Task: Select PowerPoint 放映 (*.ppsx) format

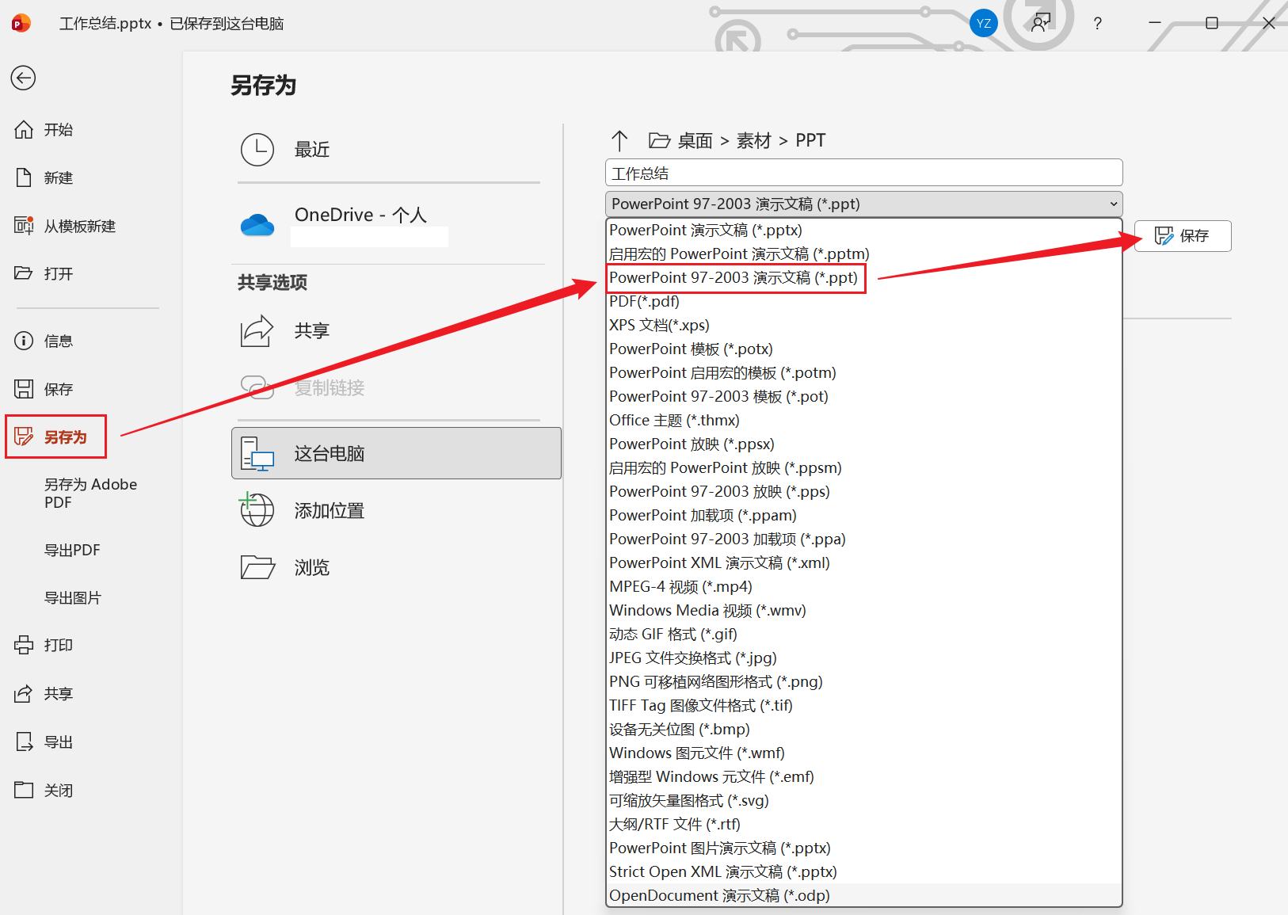Action: pyautogui.click(x=863, y=444)
